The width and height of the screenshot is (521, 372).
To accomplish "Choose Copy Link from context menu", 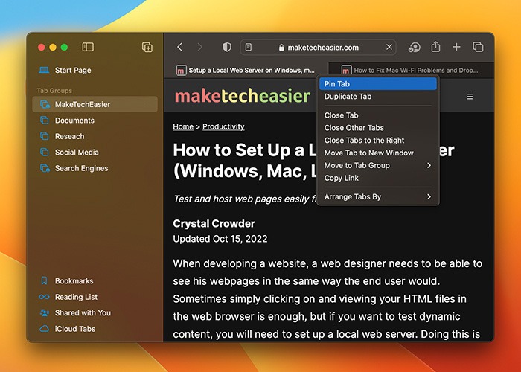I will point(378,178).
